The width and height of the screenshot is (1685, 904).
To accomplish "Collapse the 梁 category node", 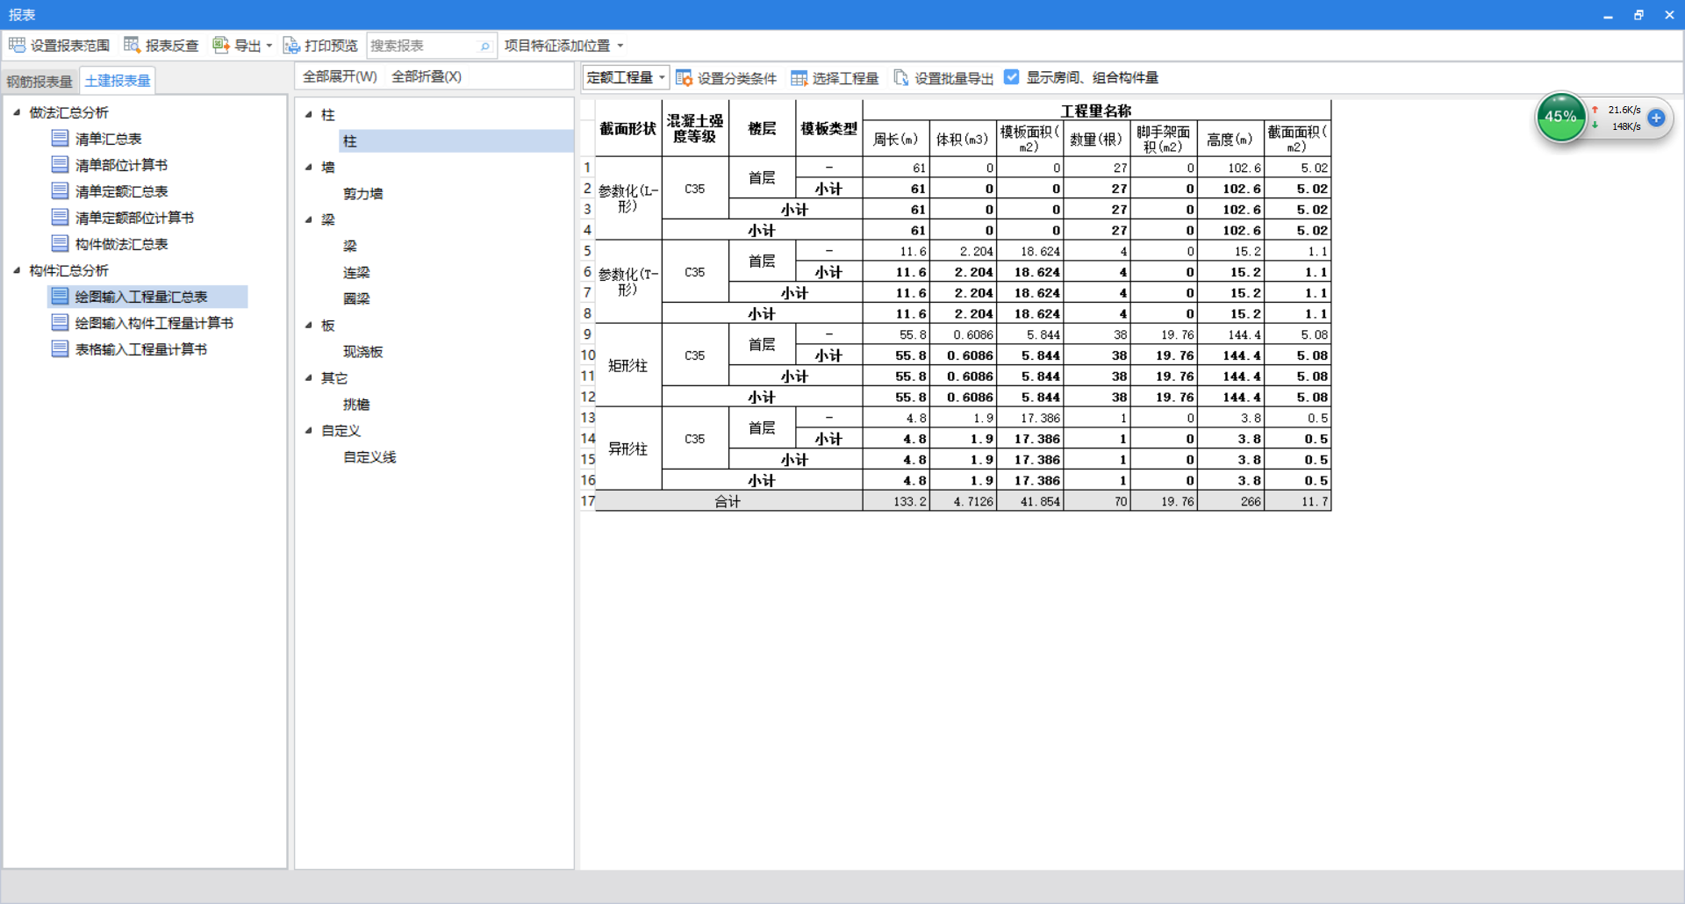I will click(x=309, y=219).
